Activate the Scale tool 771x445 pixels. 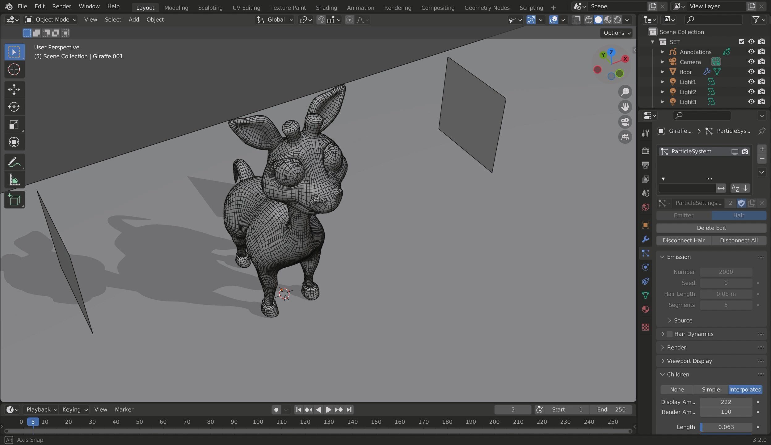pos(14,125)
